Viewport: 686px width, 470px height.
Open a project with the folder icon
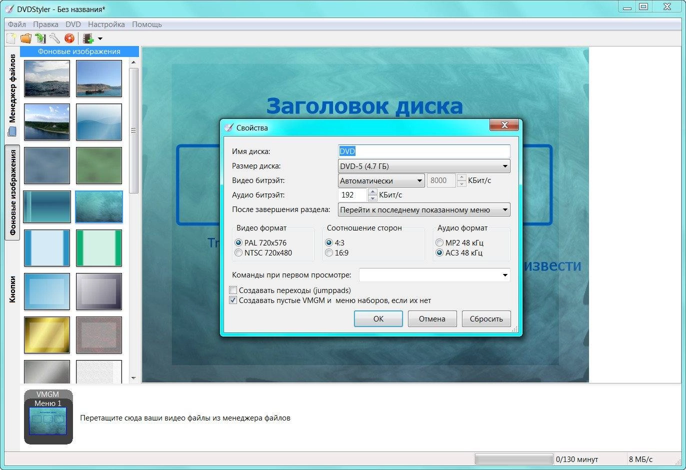point(25,38)
